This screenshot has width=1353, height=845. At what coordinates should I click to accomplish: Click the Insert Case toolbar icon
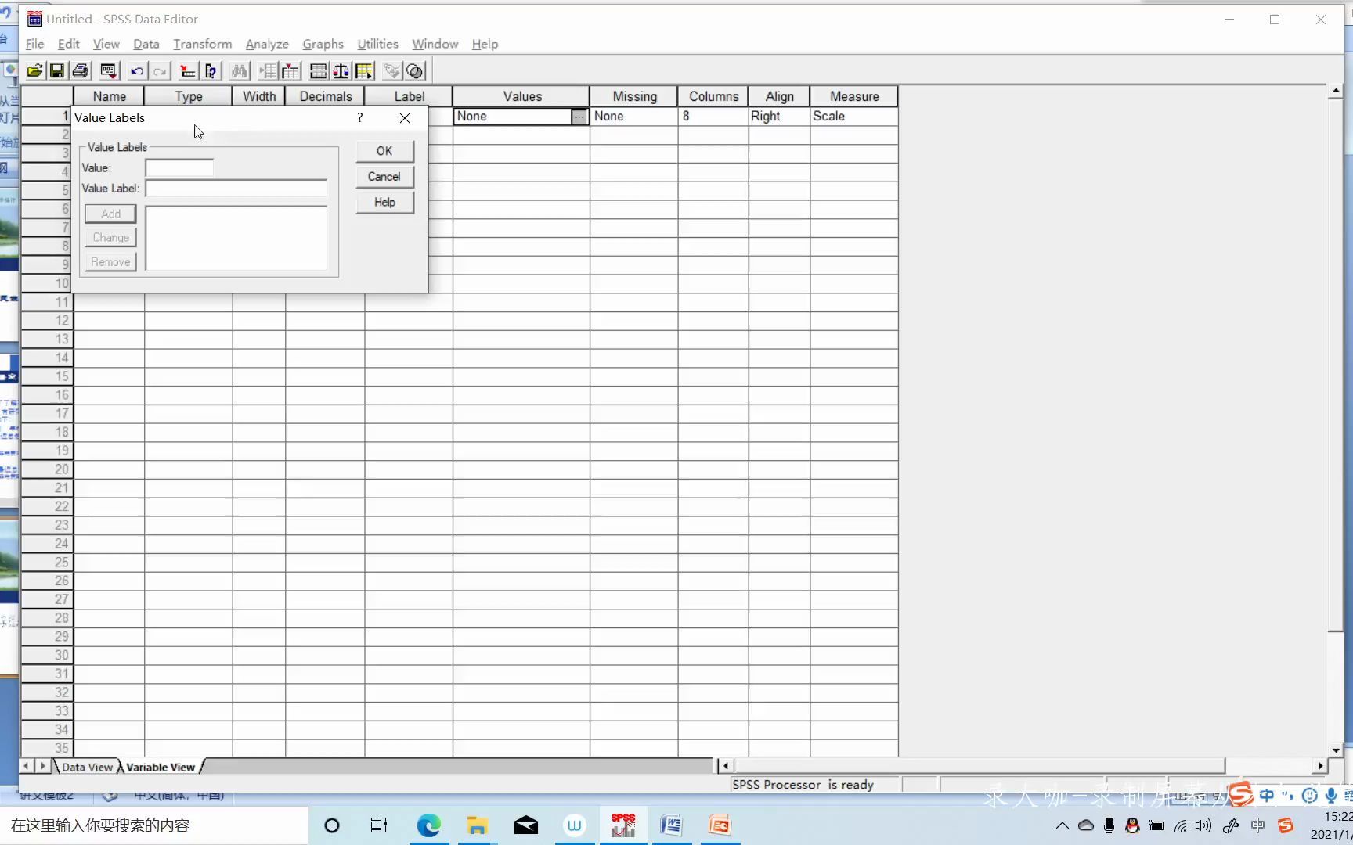pos(268,71)
